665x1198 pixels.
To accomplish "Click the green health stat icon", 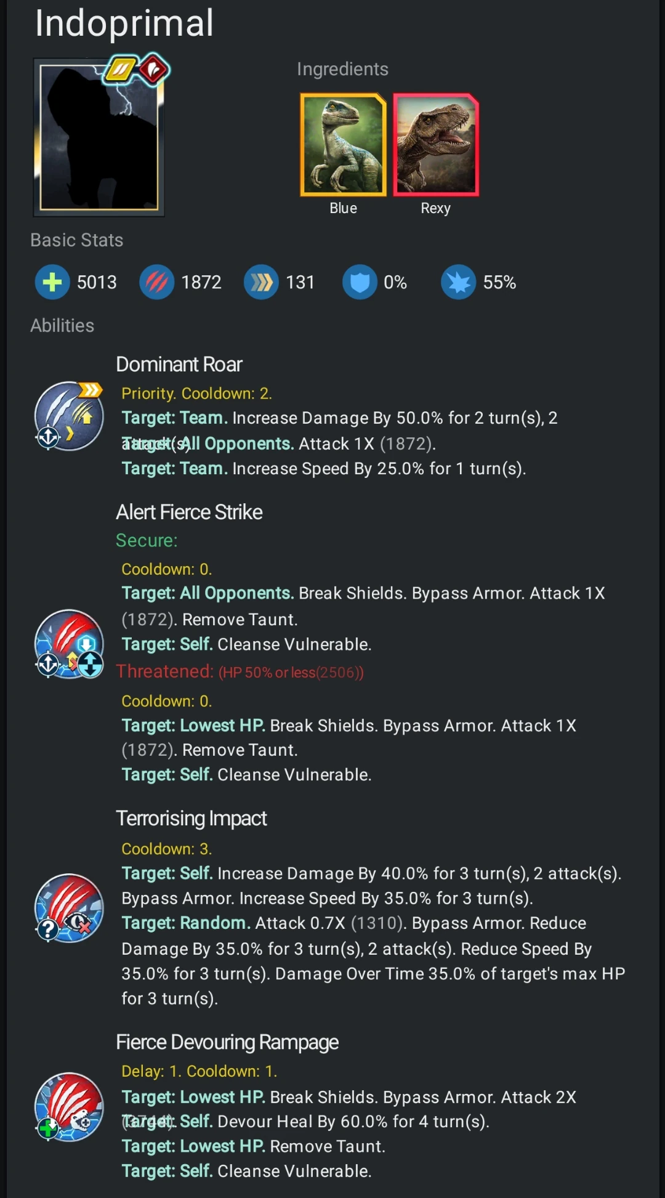I will 52,282.
